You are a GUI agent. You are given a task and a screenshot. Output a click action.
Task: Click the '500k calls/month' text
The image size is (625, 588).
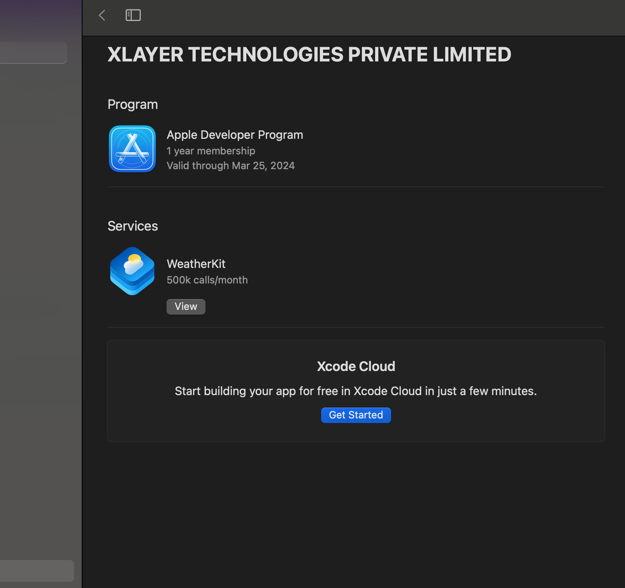[207, 280]
